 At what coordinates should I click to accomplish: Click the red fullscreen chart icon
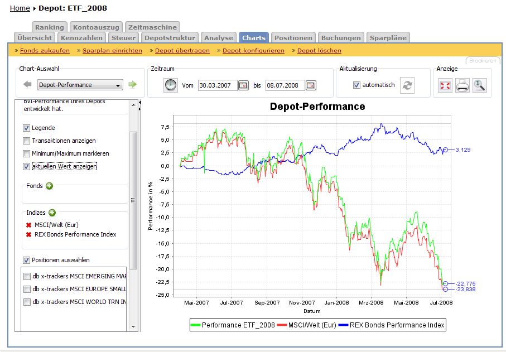445,85
